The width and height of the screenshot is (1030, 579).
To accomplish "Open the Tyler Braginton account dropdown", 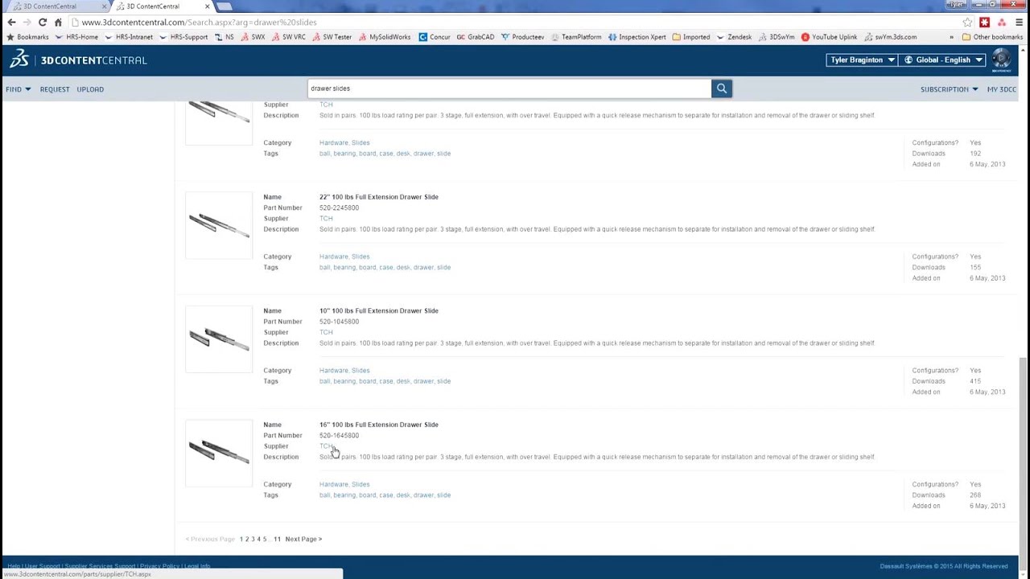I will (x=862, y=60).
